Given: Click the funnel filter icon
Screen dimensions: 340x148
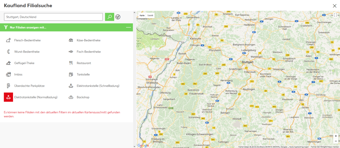Looking at the screenshot, I should coord(6,27).
